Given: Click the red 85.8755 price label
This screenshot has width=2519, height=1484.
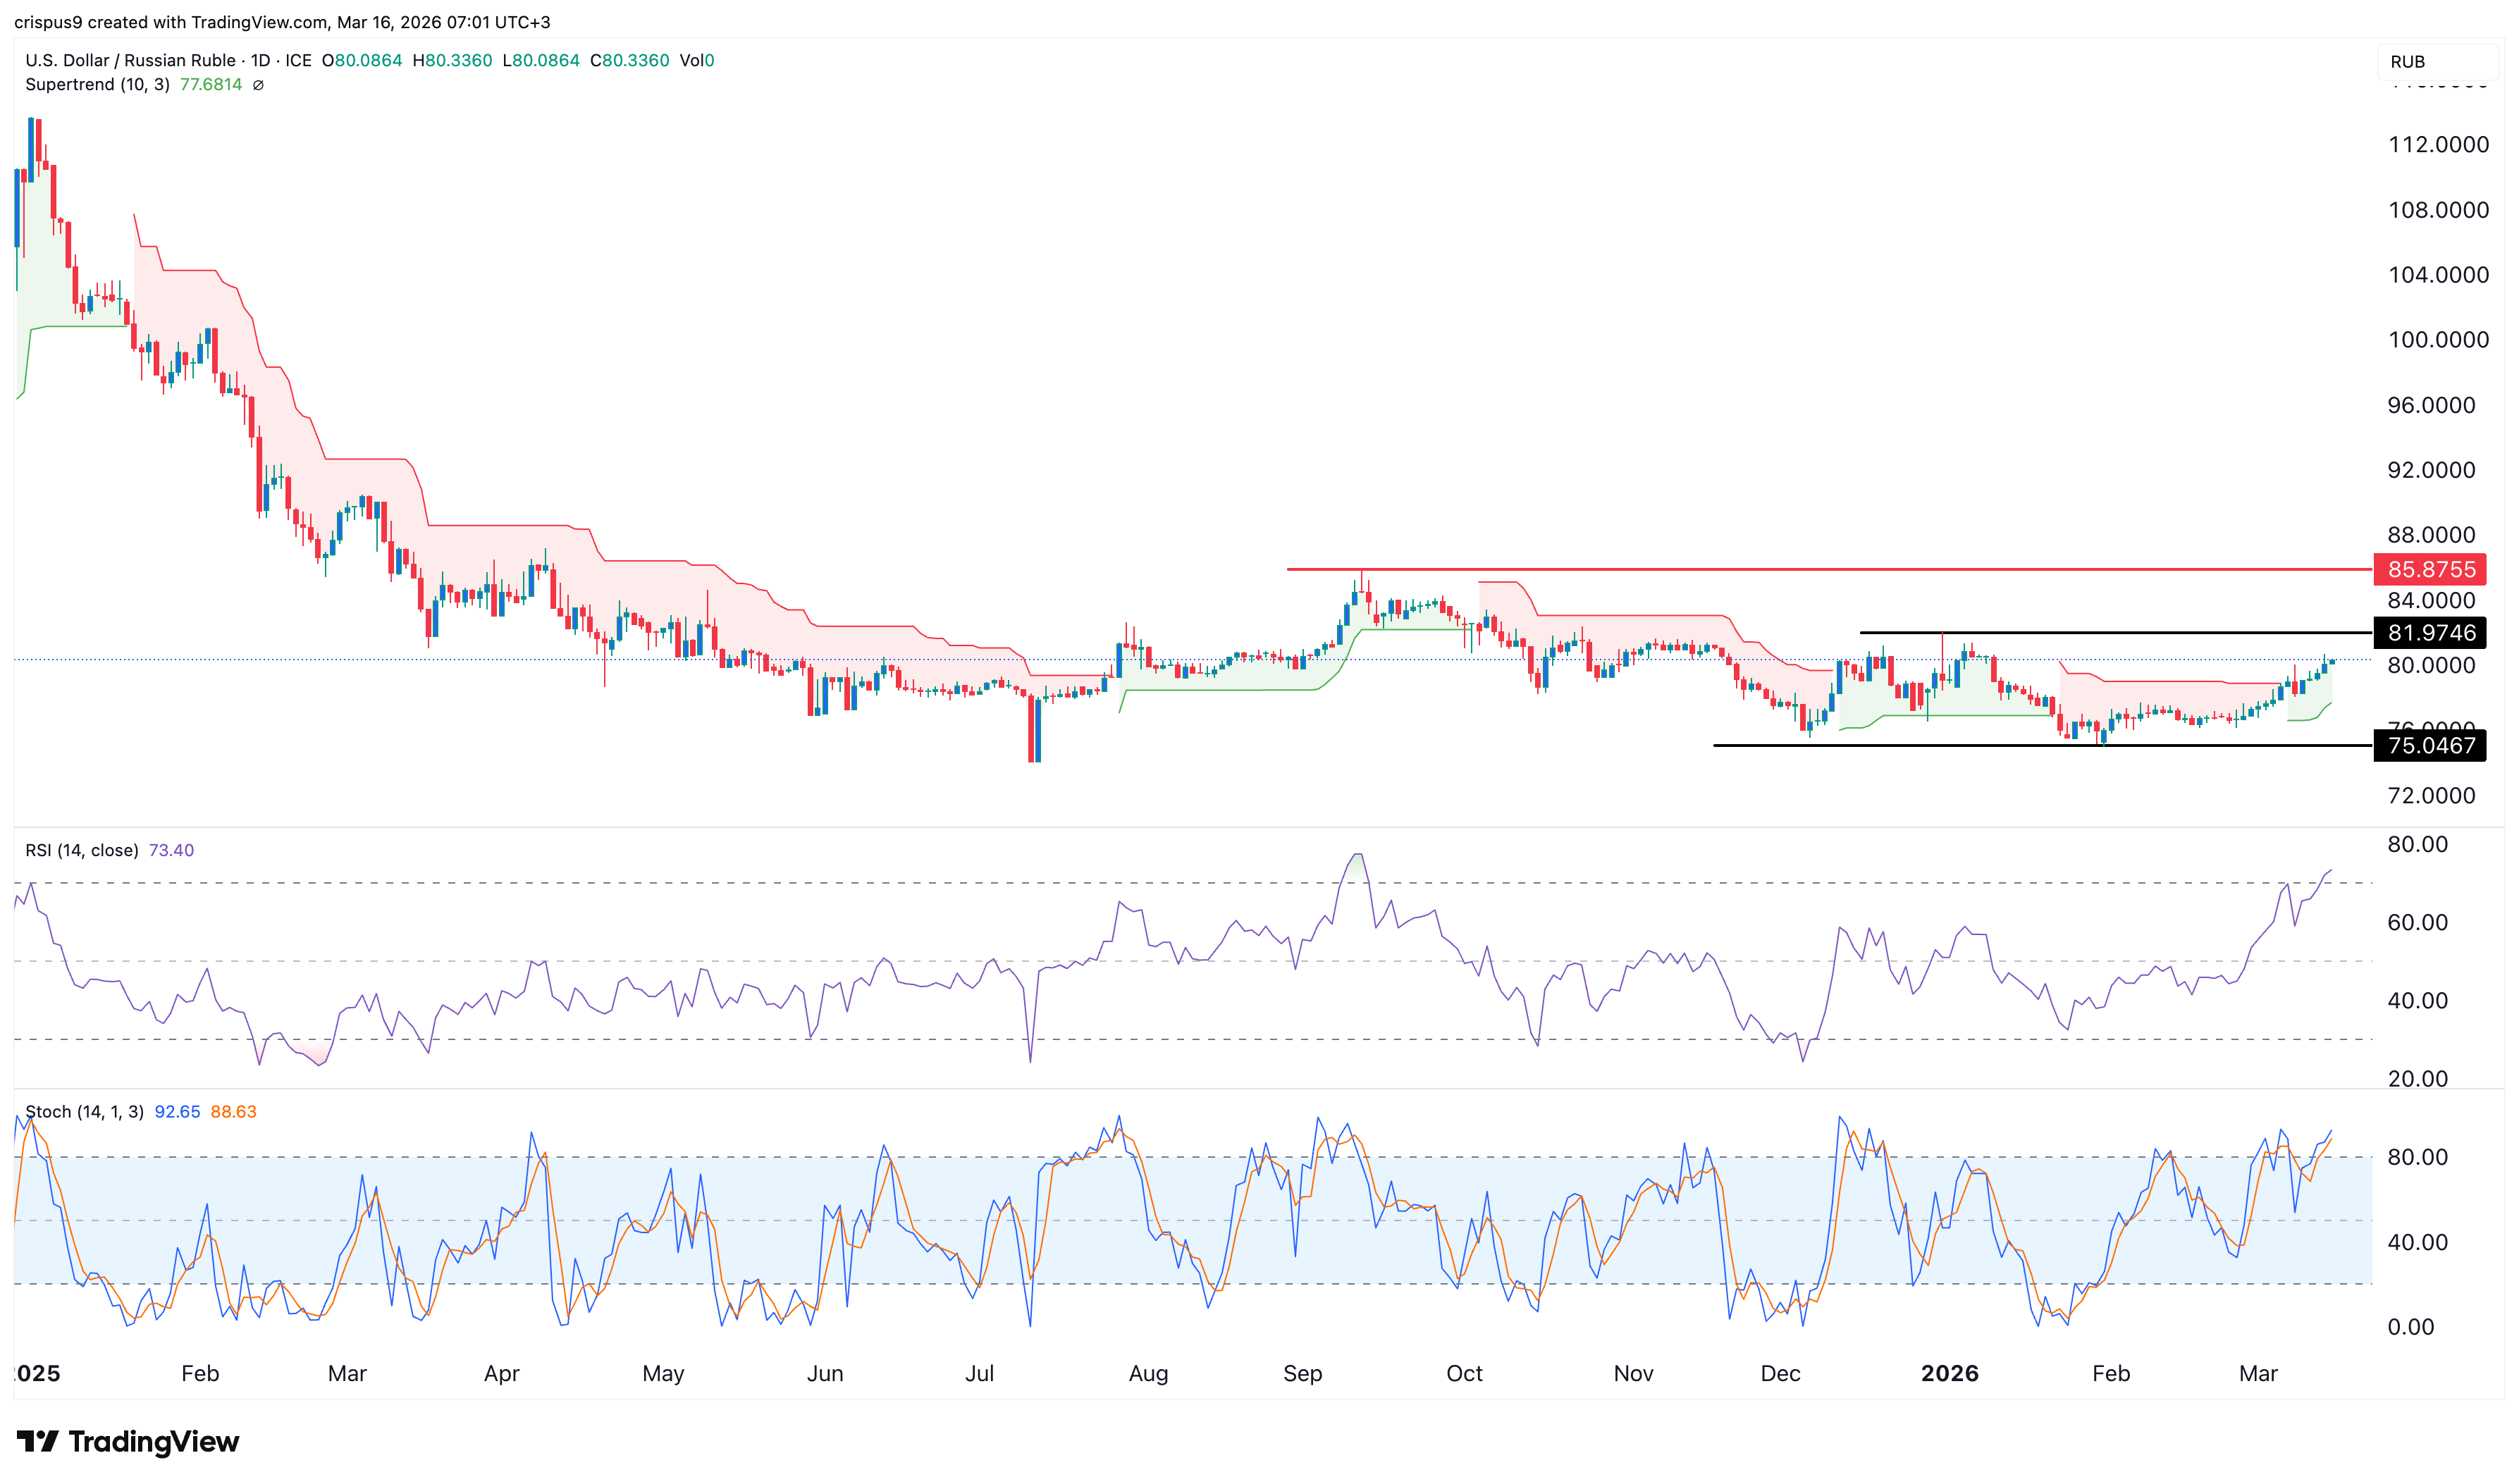Looking at the screenshot, I should (2429, 569).
